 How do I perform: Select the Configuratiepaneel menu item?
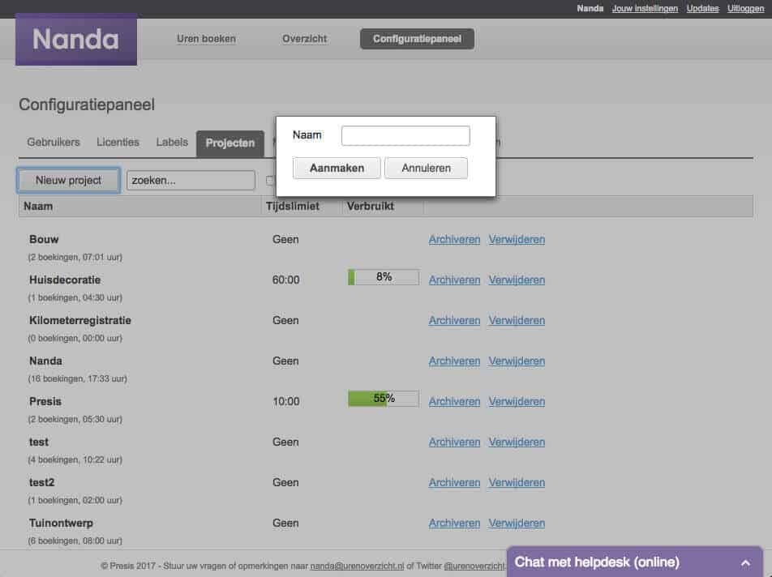tap(417, 39)
